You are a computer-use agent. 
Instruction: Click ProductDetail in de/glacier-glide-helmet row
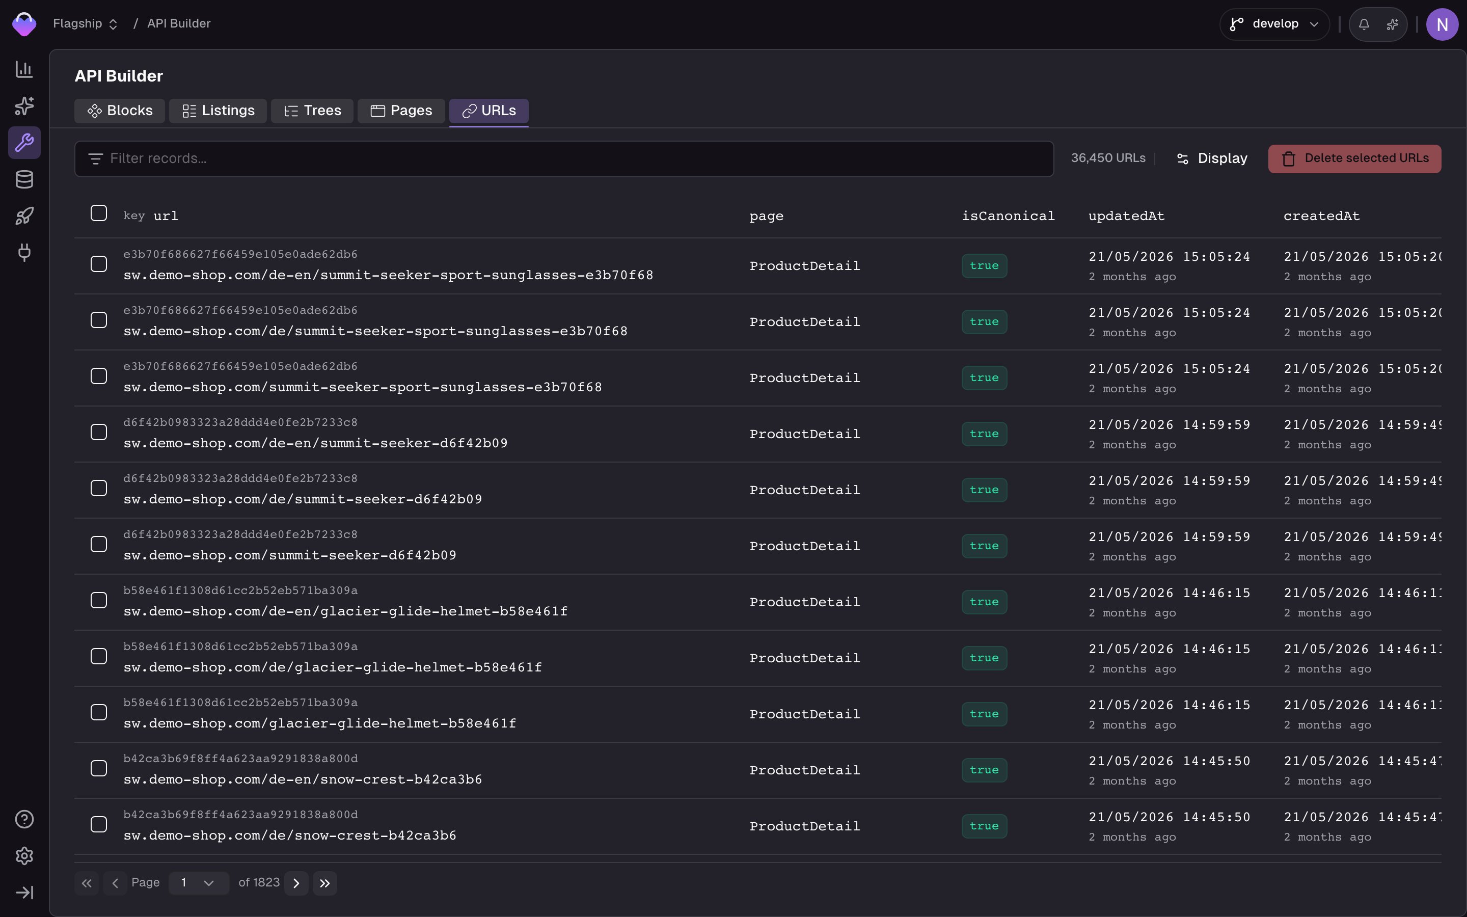(804, 658)
